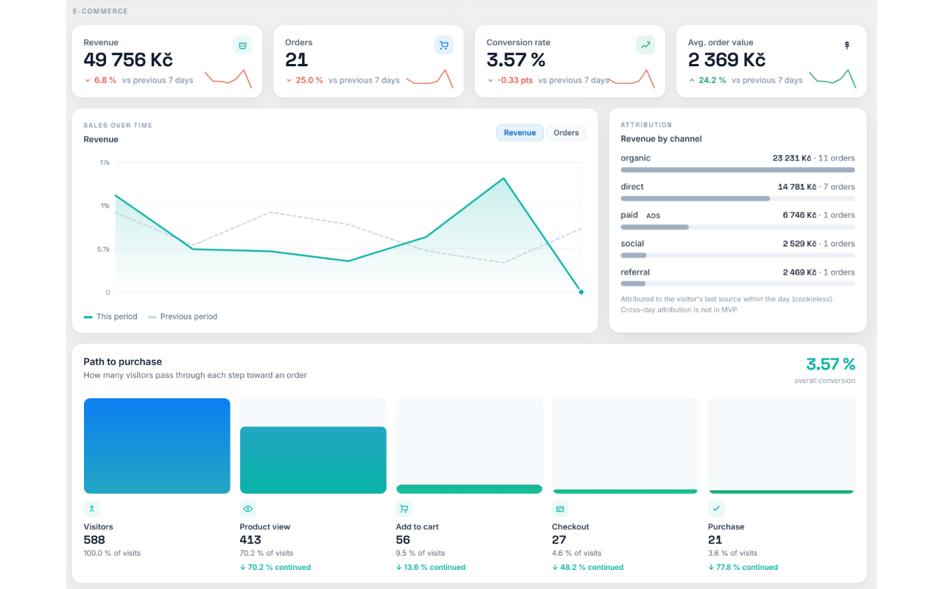Click the 413 product view count
The width and height of the screenshot is (943, 589).
click(250, 540)
